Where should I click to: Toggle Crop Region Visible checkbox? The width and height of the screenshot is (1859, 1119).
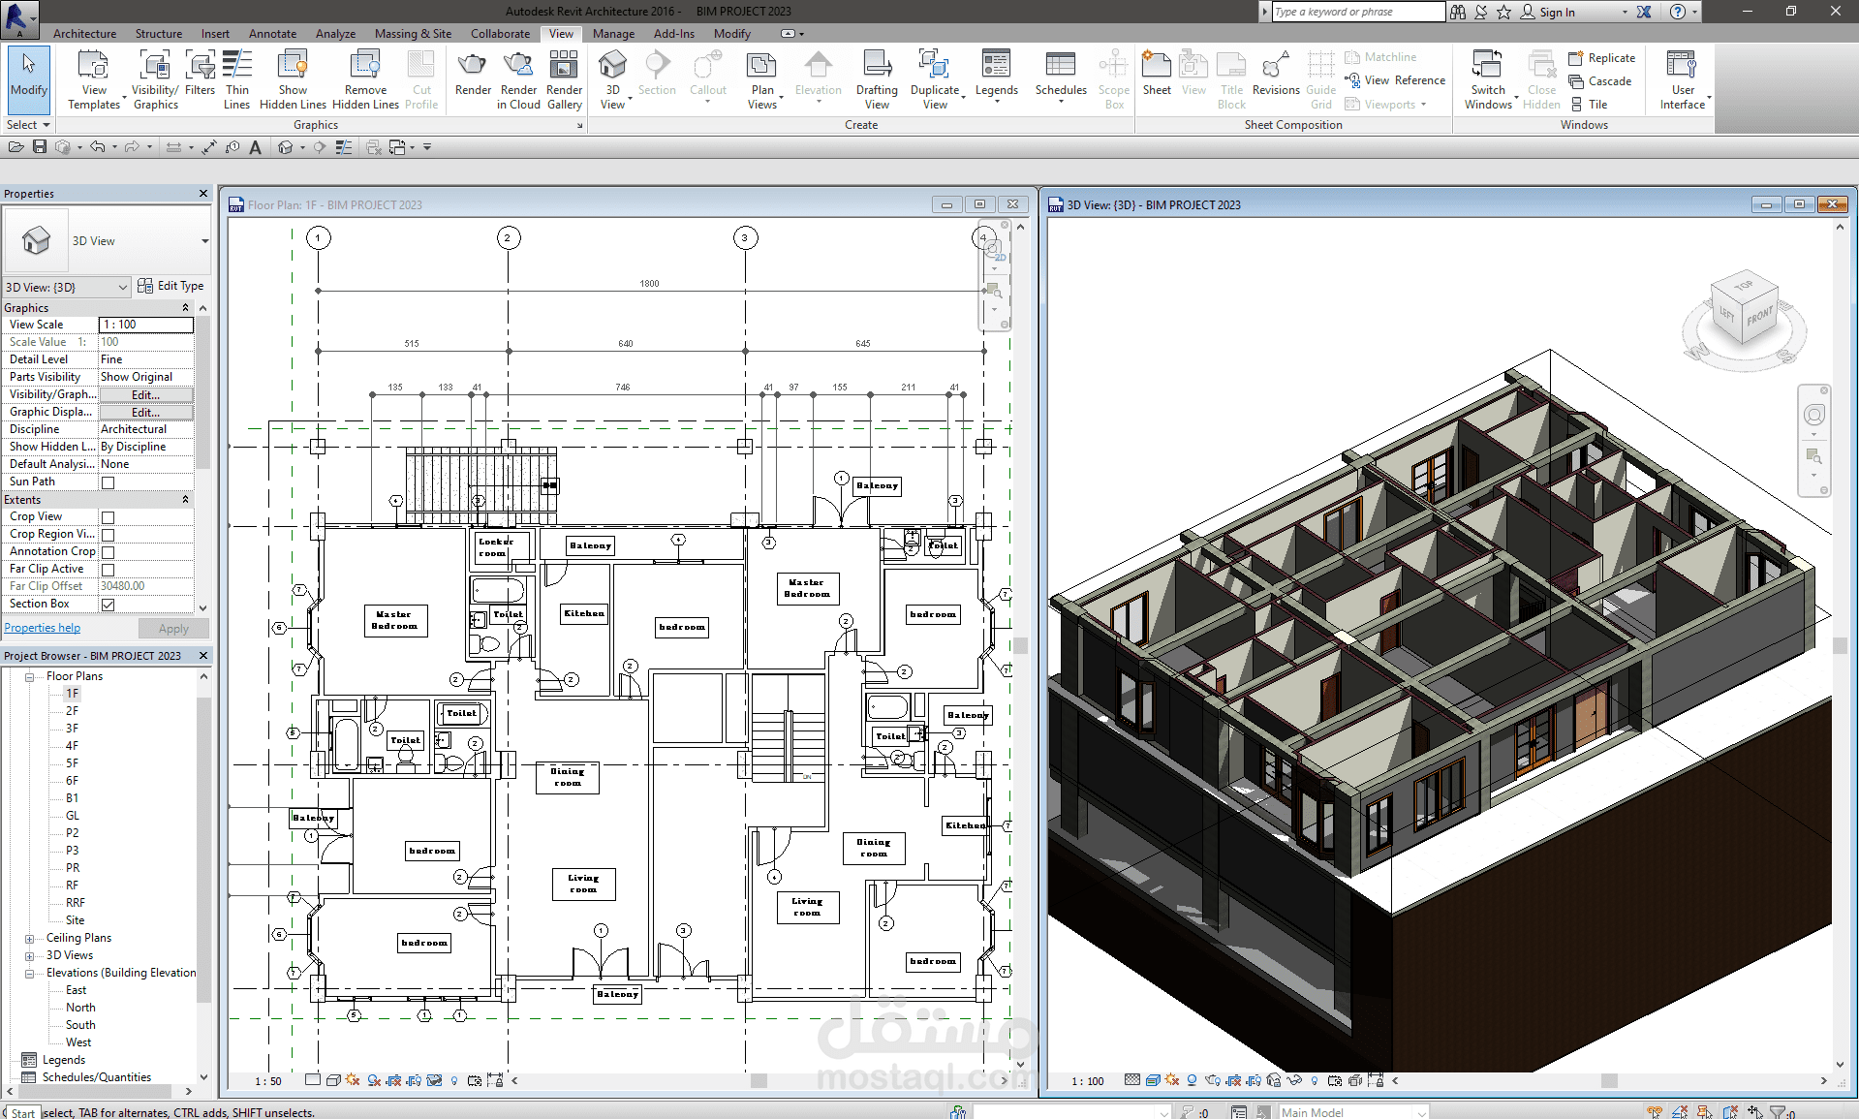click(108, 535)
